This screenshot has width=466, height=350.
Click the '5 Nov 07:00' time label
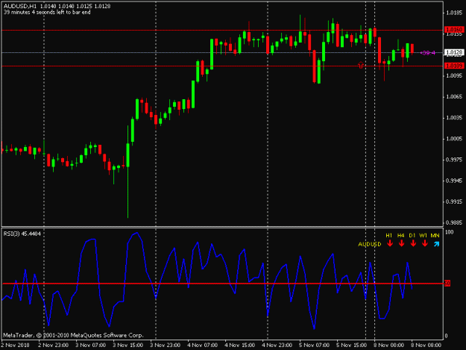tap(315, 345)
